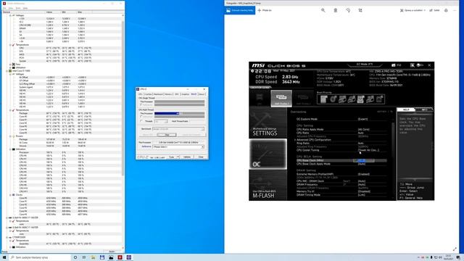Screen dimensions: 464x261
Task: Click the taskbar clock
Action: click(449, 257)
